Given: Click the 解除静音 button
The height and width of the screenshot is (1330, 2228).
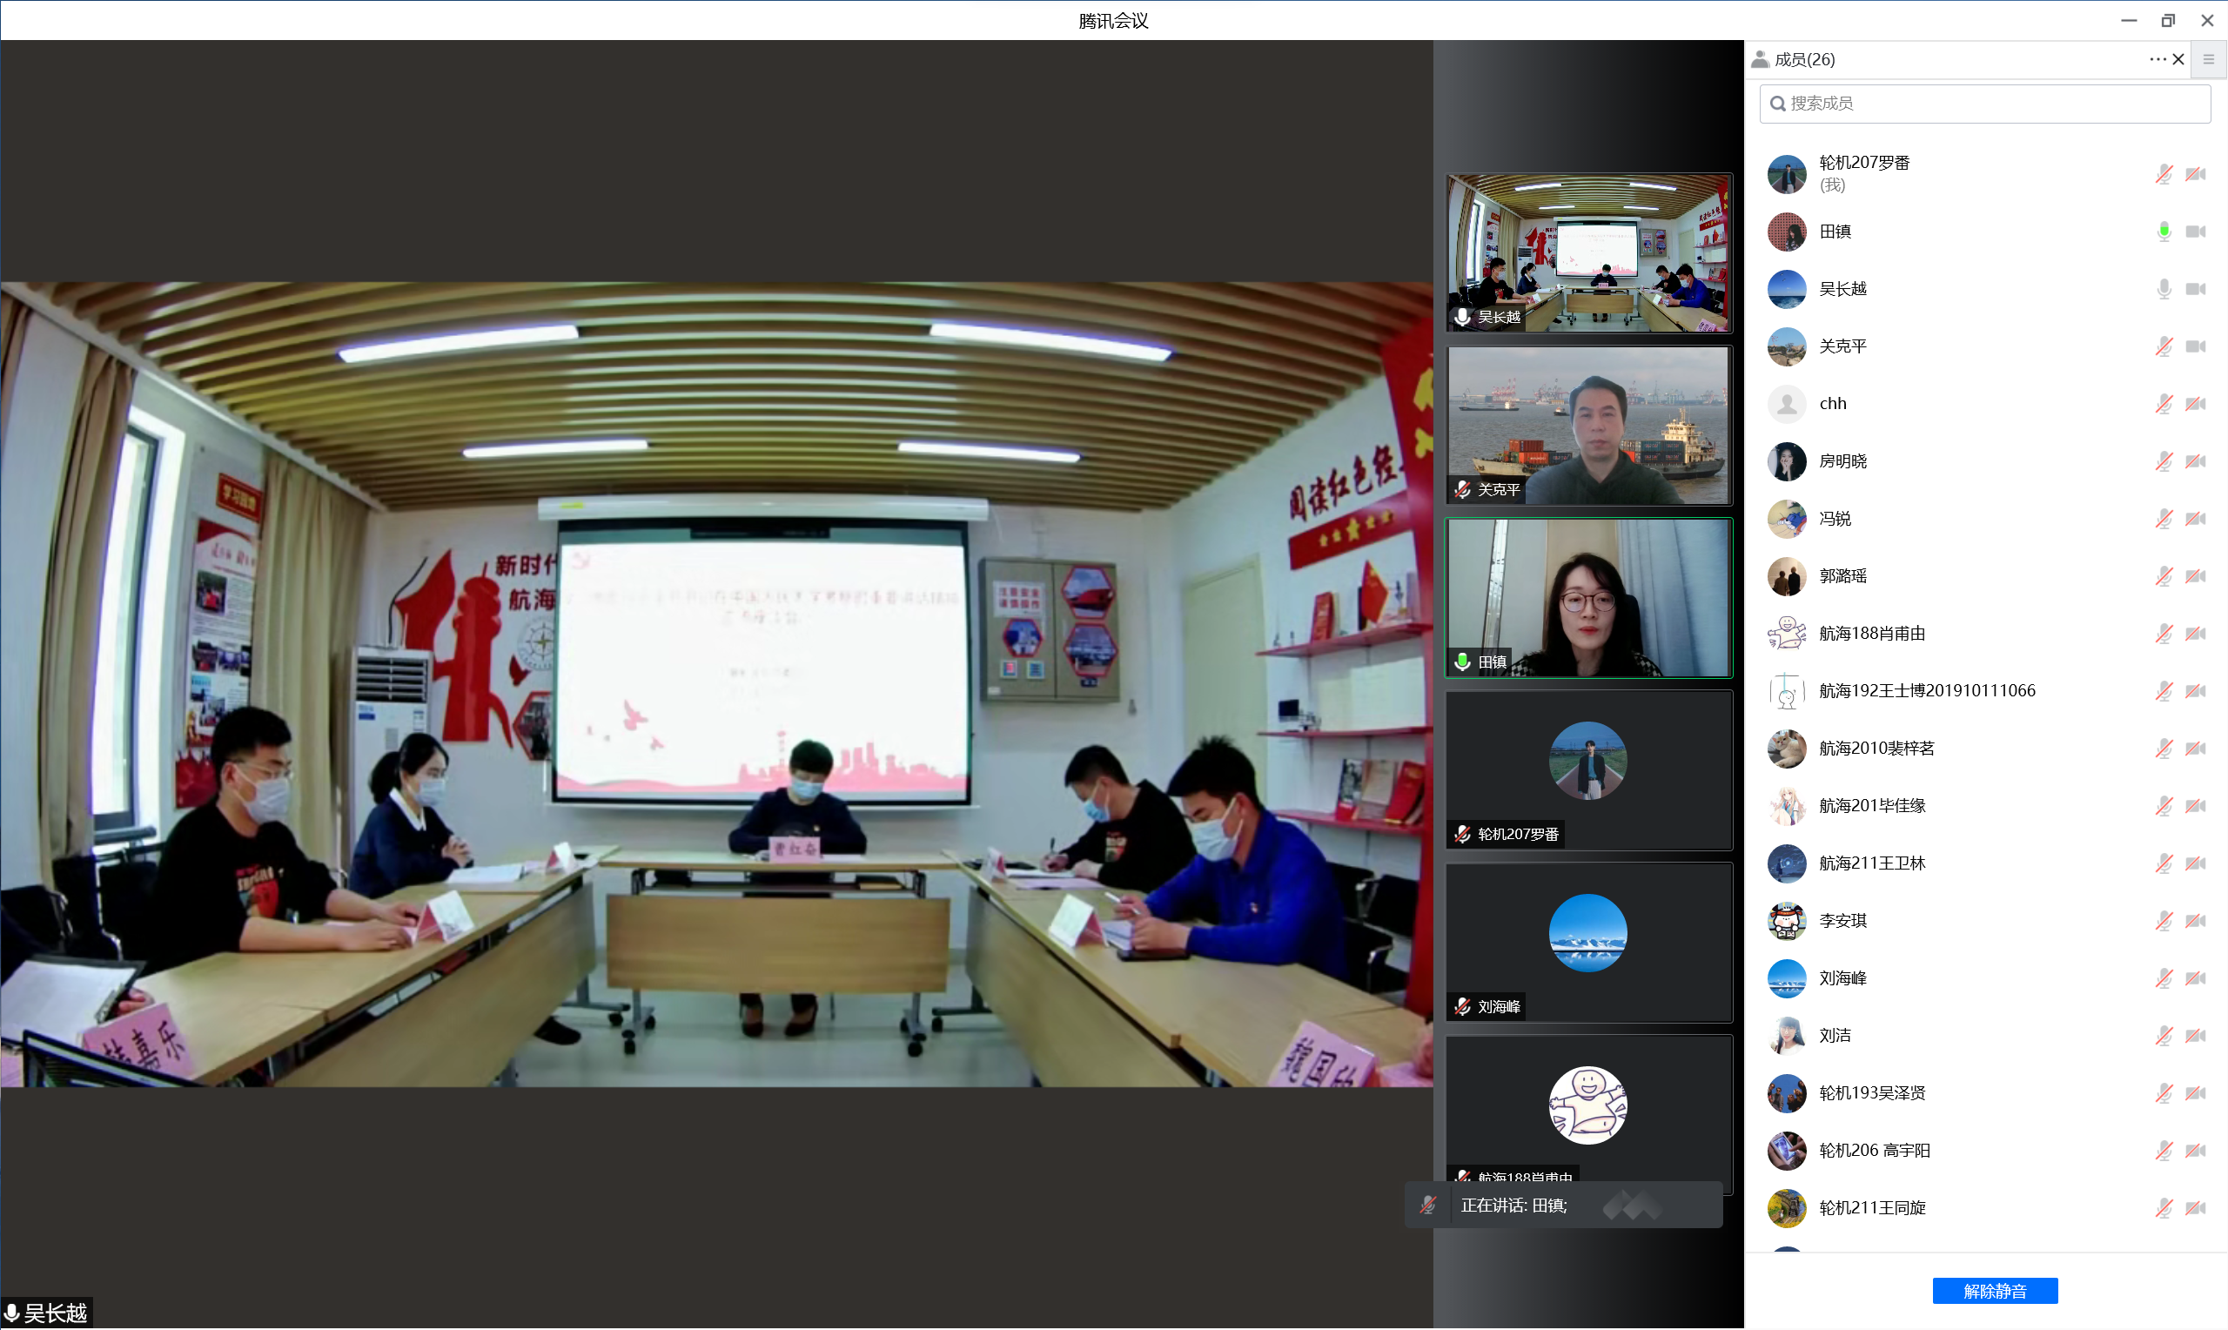Looking at the screenshot, I should [1994, 1291].
